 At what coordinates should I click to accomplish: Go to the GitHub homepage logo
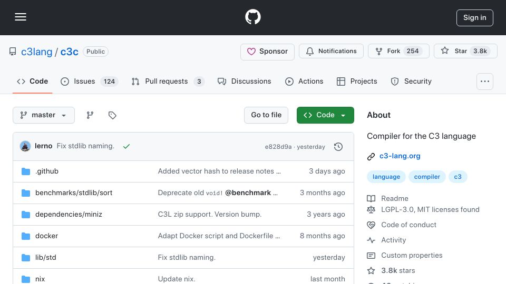coord(252,17)
